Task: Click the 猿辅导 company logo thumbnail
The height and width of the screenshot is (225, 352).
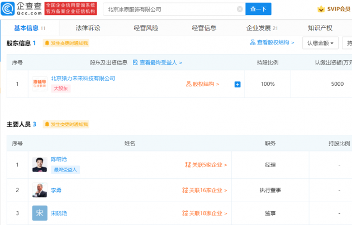Action: (x=40, y=84)
